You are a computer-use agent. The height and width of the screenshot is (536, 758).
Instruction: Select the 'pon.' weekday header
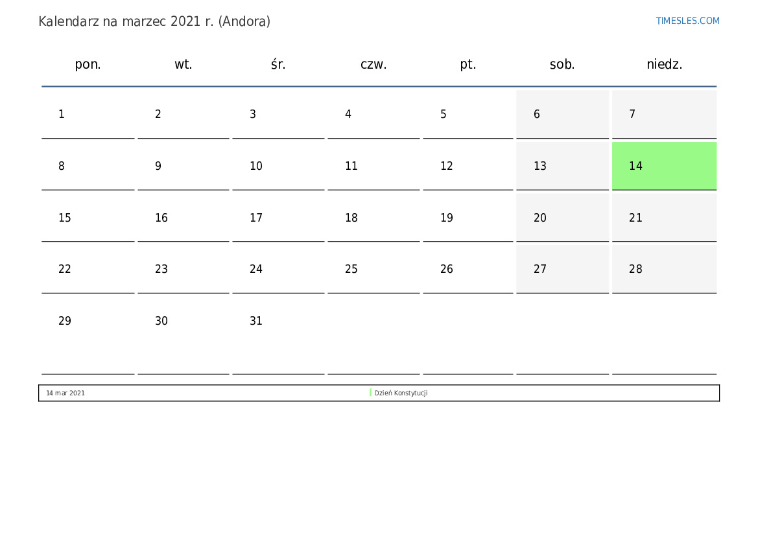(x=88, y=64)
